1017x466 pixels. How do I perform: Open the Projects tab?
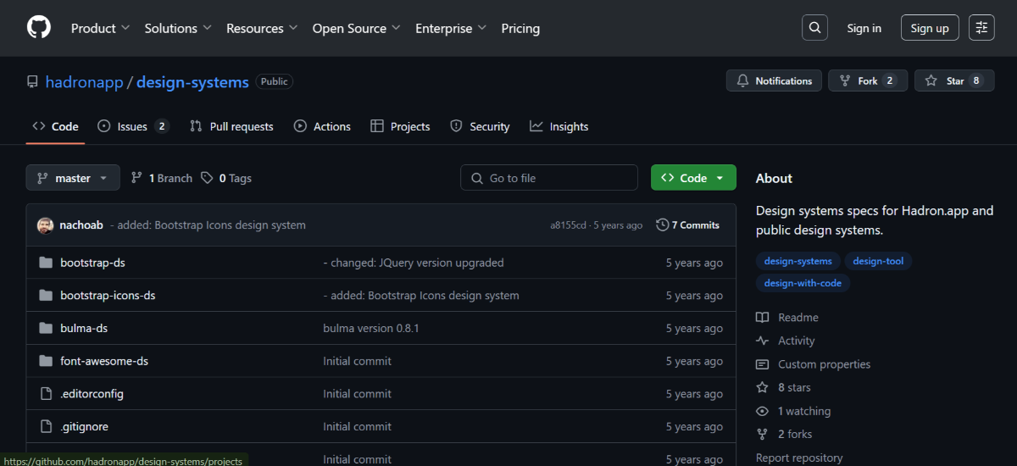[x=401, y=126]
